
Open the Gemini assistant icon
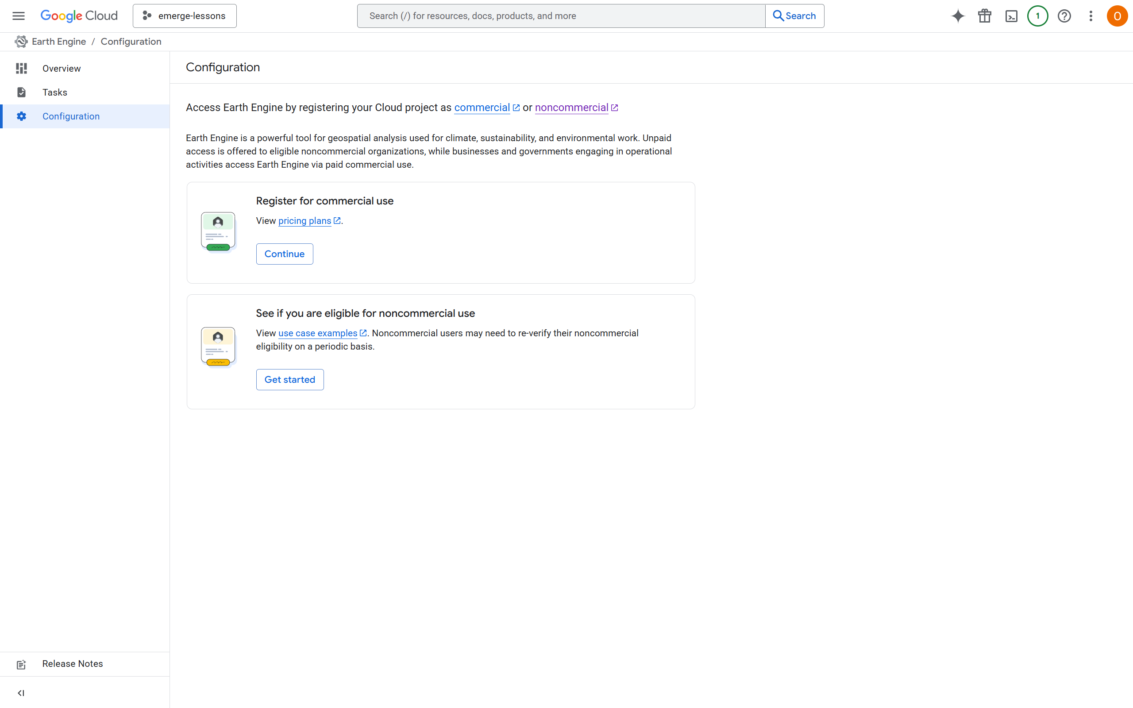coord(957,15)
